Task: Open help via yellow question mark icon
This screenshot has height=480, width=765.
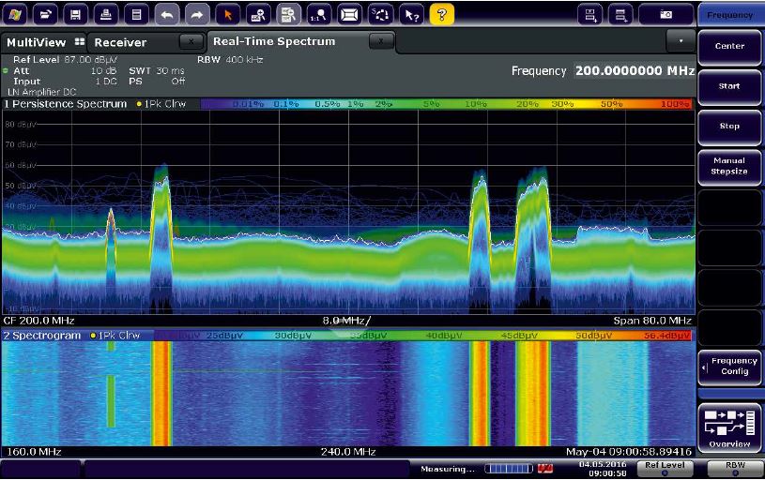Action: pos(442,14)
